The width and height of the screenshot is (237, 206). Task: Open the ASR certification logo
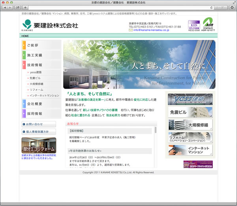pos(208,24)
